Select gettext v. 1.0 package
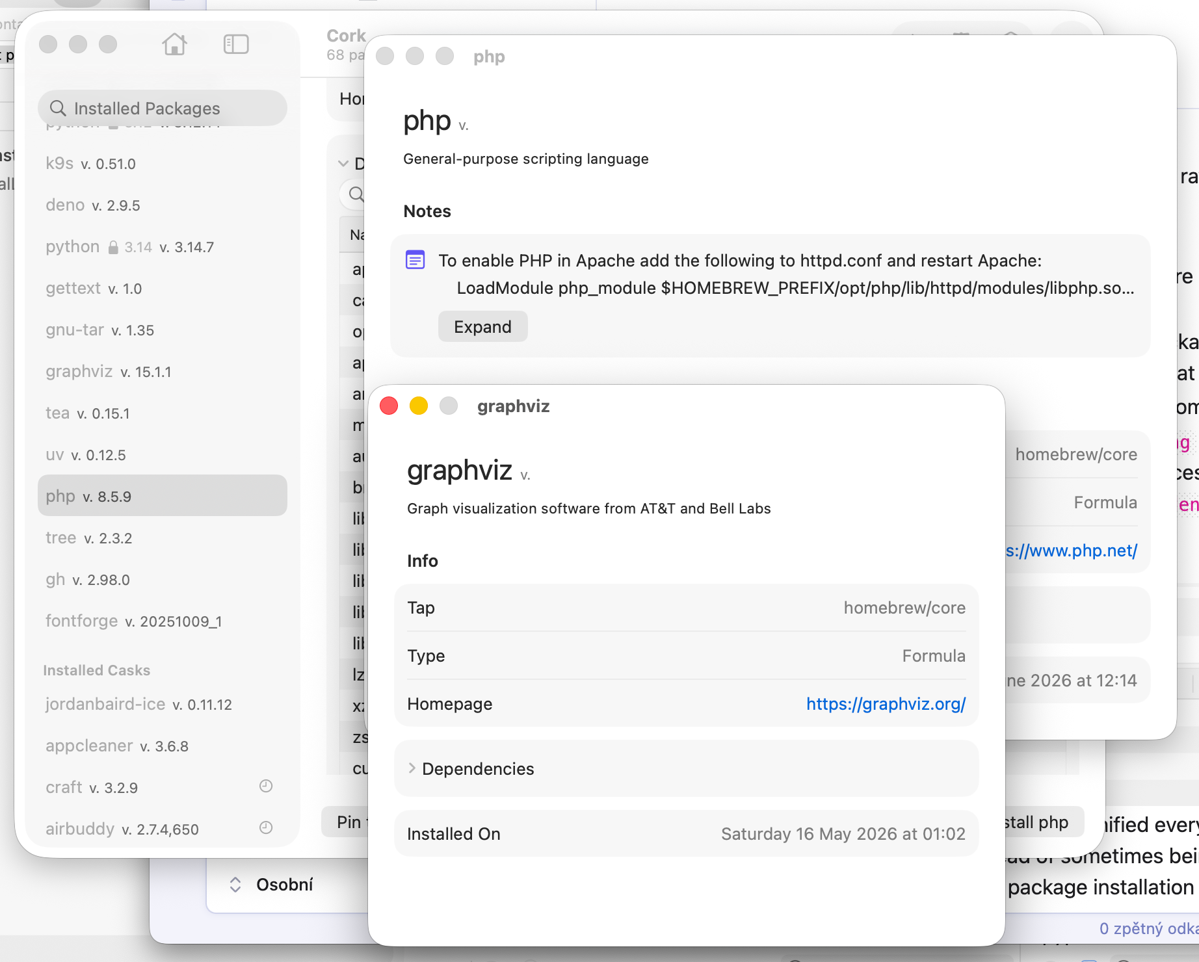Screen dimensions: 1199x962 click(x=163, y=288)
